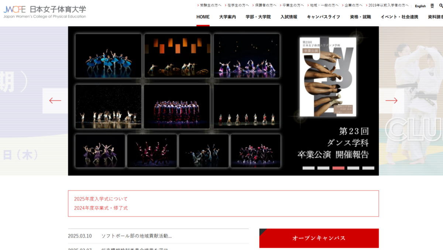Select the fourth carousel slide indicator

click(x=353, y=168)
